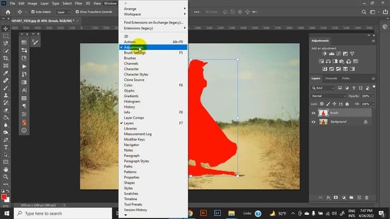Image resolution: width=390 pixels, height=219 pixels.
Task: Expand Extensions (legacy) submenu
Action: tap(153, 28)
